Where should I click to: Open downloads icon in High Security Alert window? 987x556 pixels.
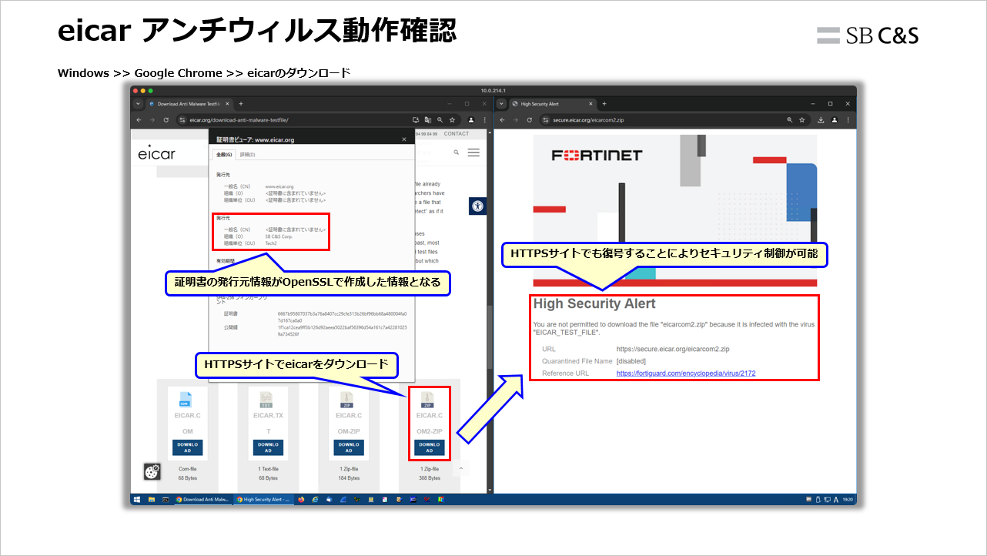(821, 120)
